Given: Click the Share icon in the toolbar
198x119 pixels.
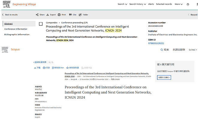Looking at the screenshot, I should click(x=37, y=15).
